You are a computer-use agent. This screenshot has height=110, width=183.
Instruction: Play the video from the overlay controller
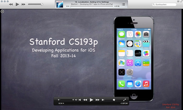(92, 100)
